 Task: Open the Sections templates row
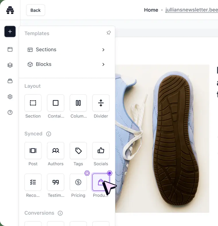pyautogui.click(x=67, y=50)
